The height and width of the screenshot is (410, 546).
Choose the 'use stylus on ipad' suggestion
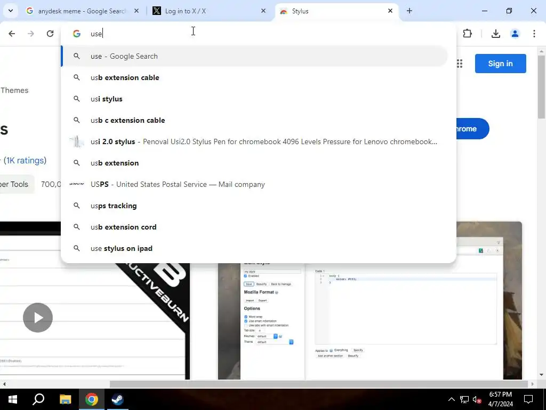(x=255, y=248)
